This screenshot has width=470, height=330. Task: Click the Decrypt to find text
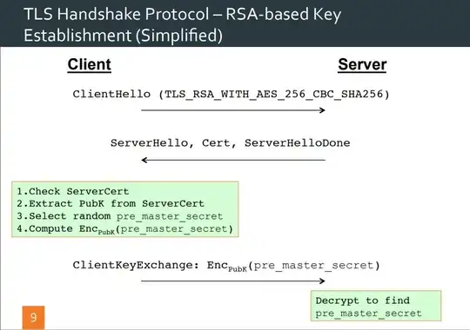[x=362, y=300]
